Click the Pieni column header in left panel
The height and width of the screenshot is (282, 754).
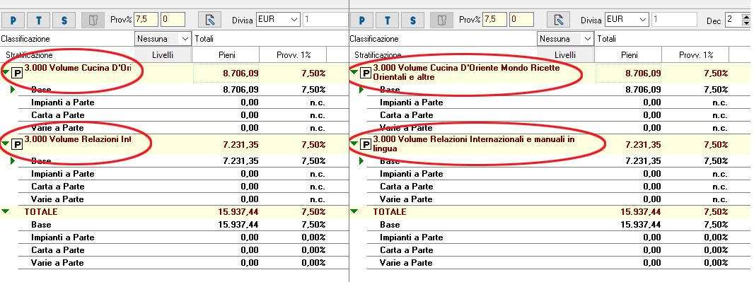point(226,54)
